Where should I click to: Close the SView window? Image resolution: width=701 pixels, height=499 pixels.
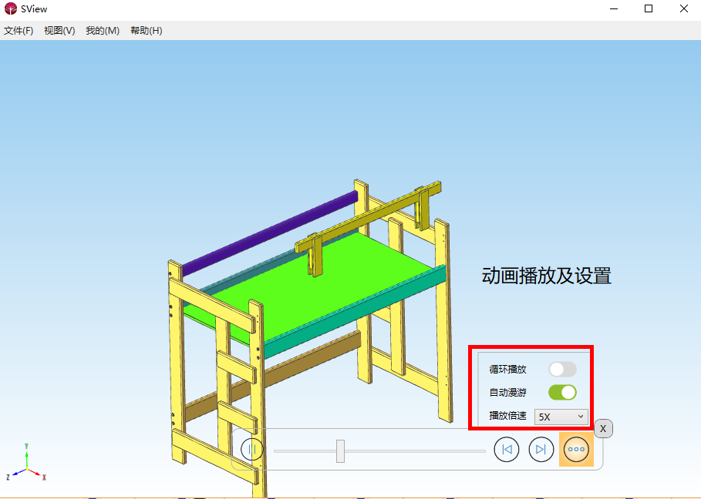(x=683, y=9)
